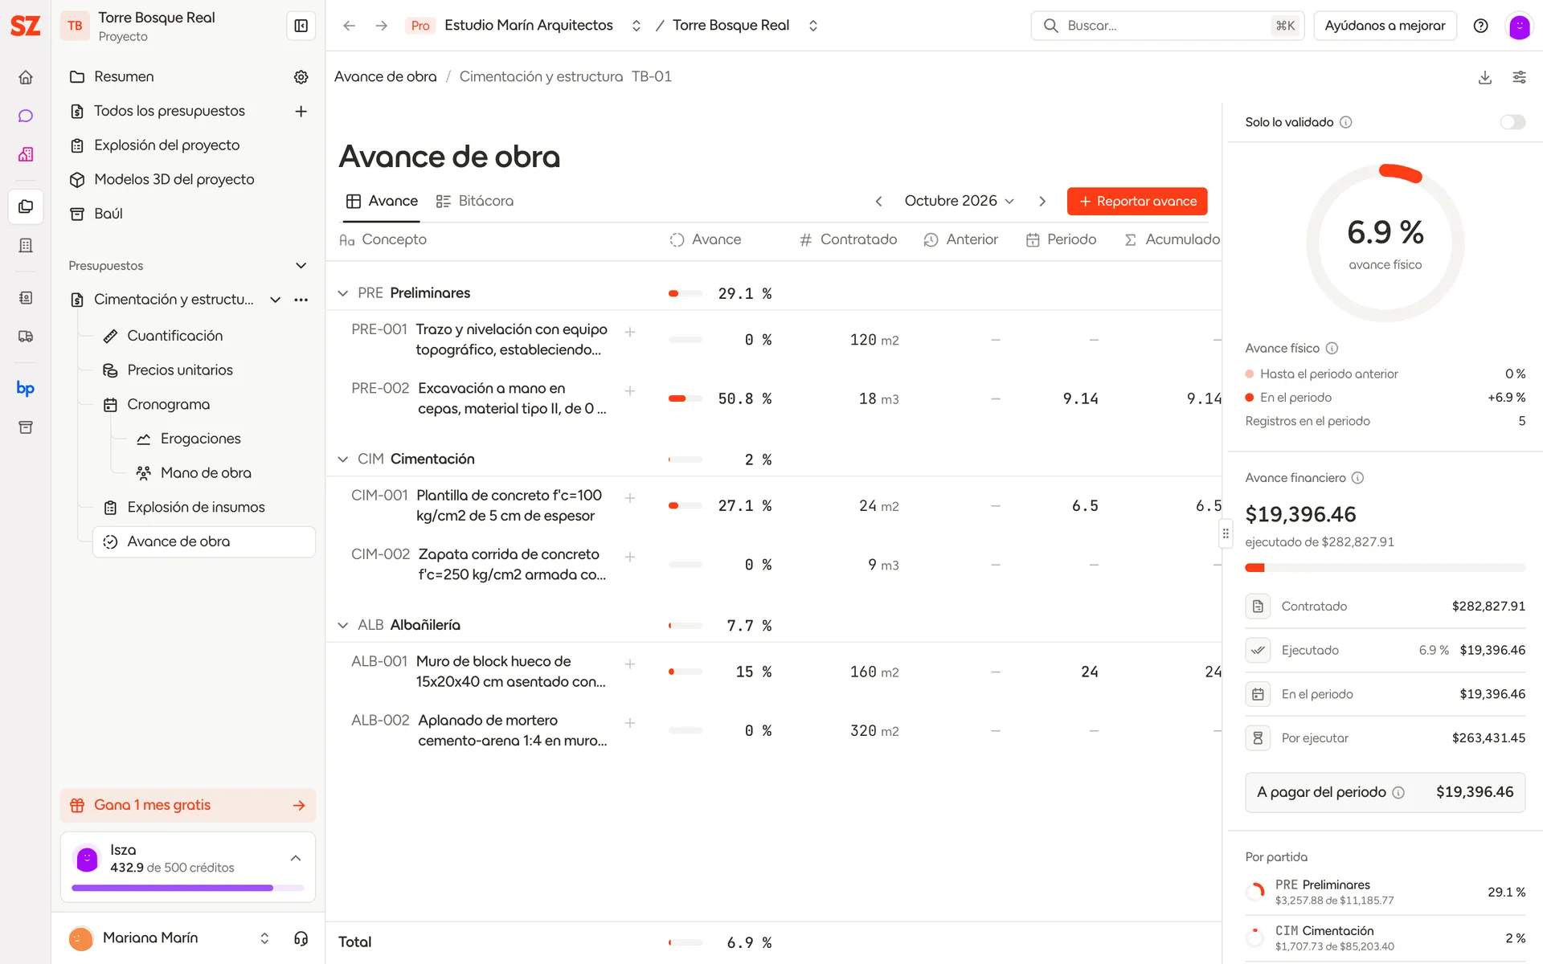Click the financial progress bar

pos(1385,568)
